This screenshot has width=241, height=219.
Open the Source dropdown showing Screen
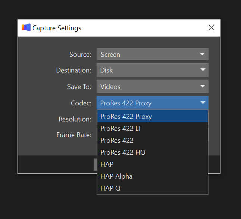pos(153,54)
